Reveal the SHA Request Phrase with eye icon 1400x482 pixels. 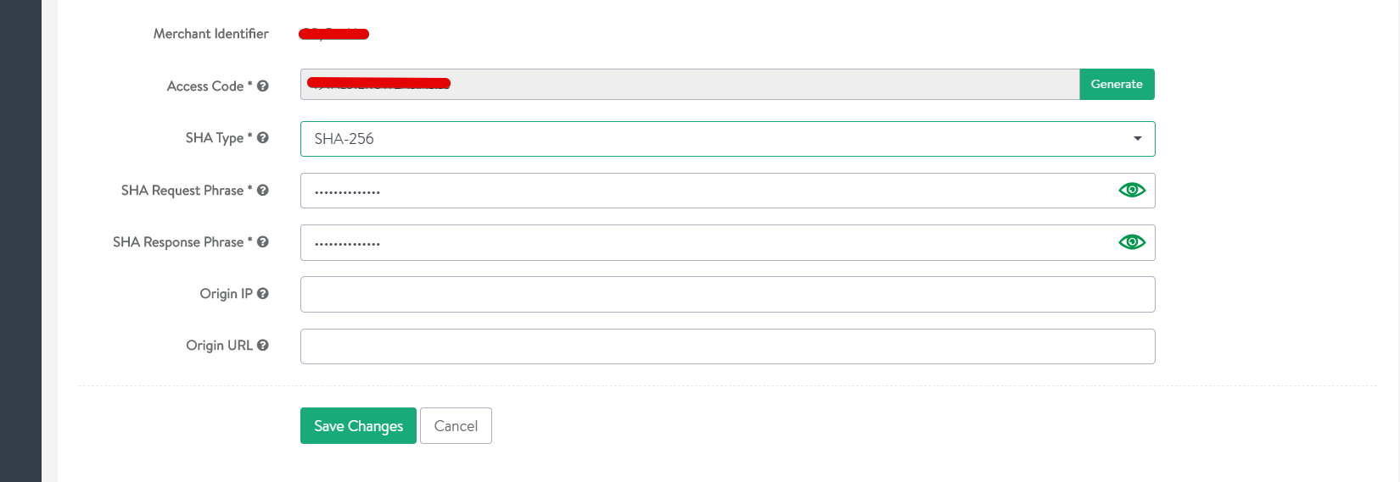(x=1132, y=190)
